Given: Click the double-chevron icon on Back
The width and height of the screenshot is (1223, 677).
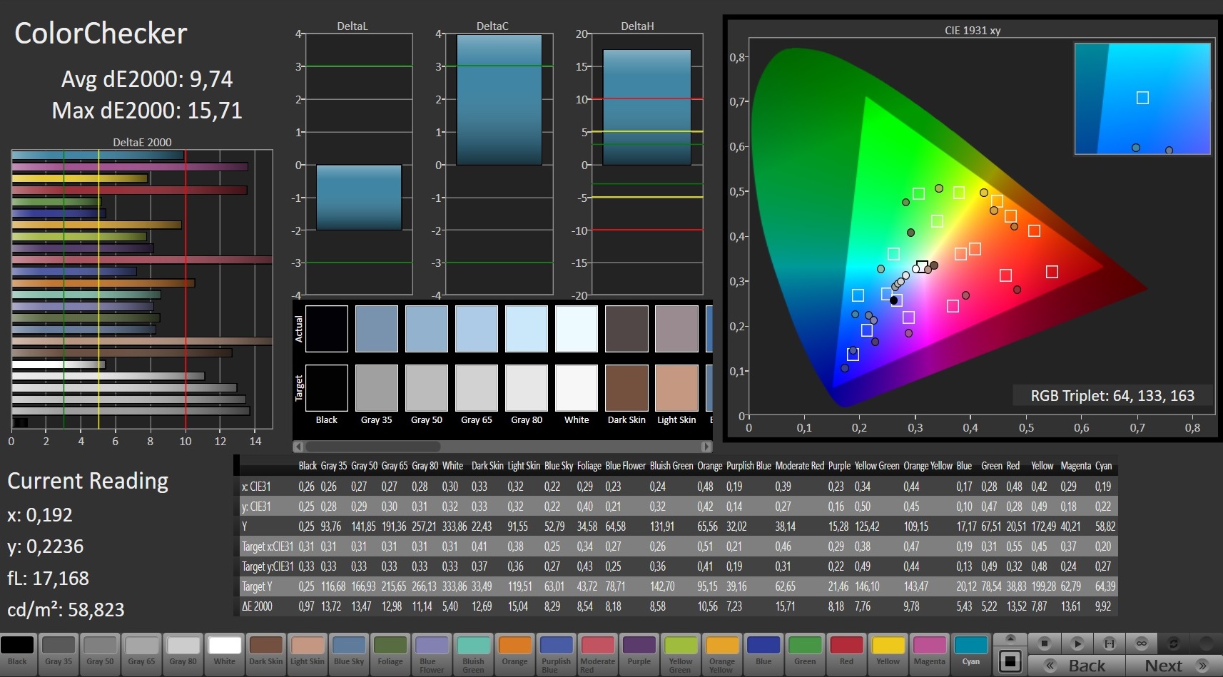Looking at the screenshot, I should pyautogui.click(x=1050, y=666).
